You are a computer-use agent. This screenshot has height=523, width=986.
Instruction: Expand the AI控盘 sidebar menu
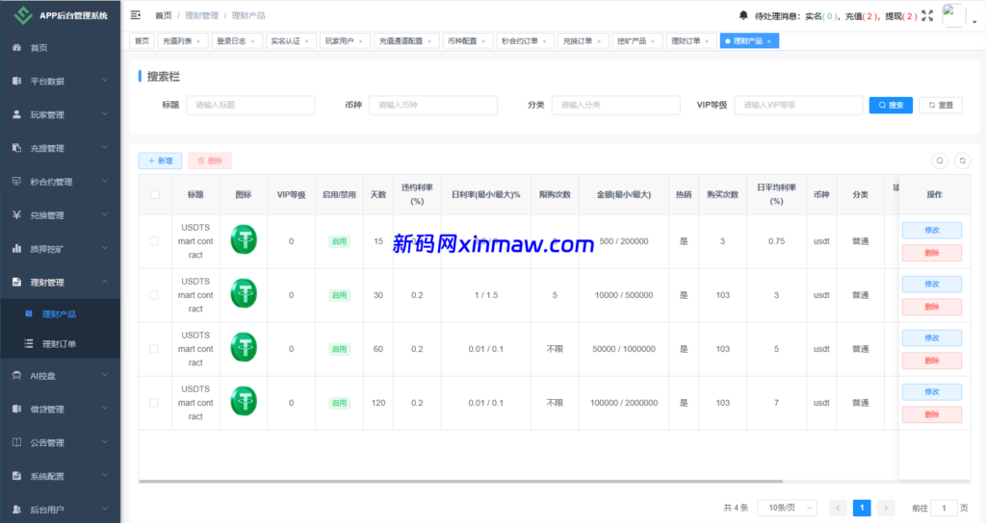click(x=60, y=376)
